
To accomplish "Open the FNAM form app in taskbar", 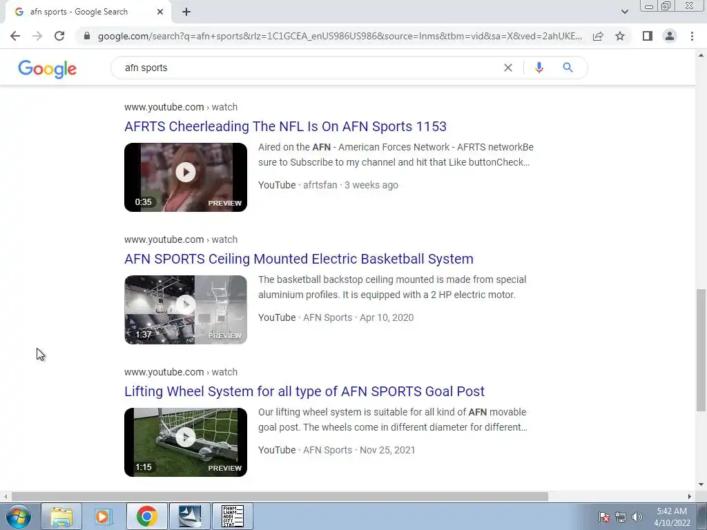I will (232, 516).
